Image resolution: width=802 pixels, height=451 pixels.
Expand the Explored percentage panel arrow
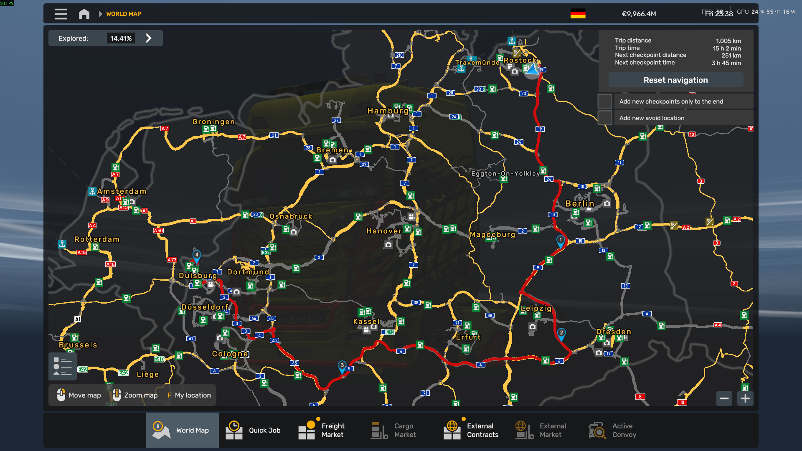(149, 38)
